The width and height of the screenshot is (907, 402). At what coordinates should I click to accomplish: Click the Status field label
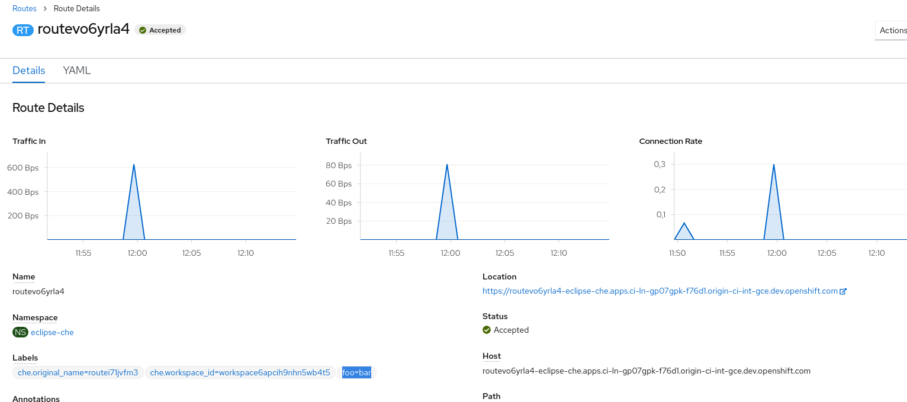pyautogui.click(x=495, y=316)
